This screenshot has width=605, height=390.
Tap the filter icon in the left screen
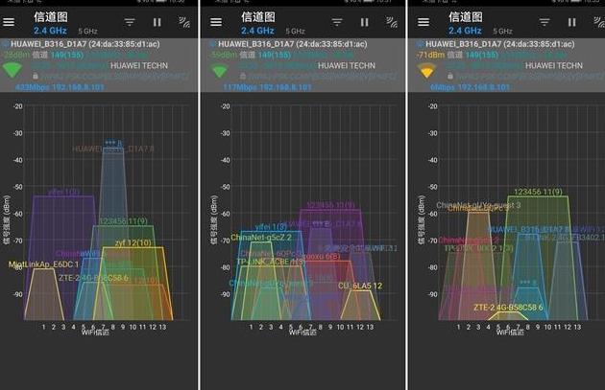(x=130, y=22)
